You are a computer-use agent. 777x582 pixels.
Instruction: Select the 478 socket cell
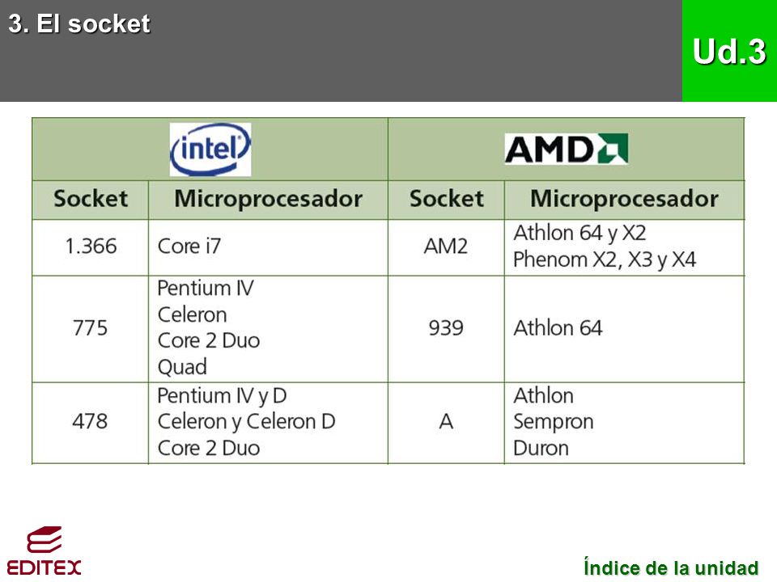tap(90, 423)
